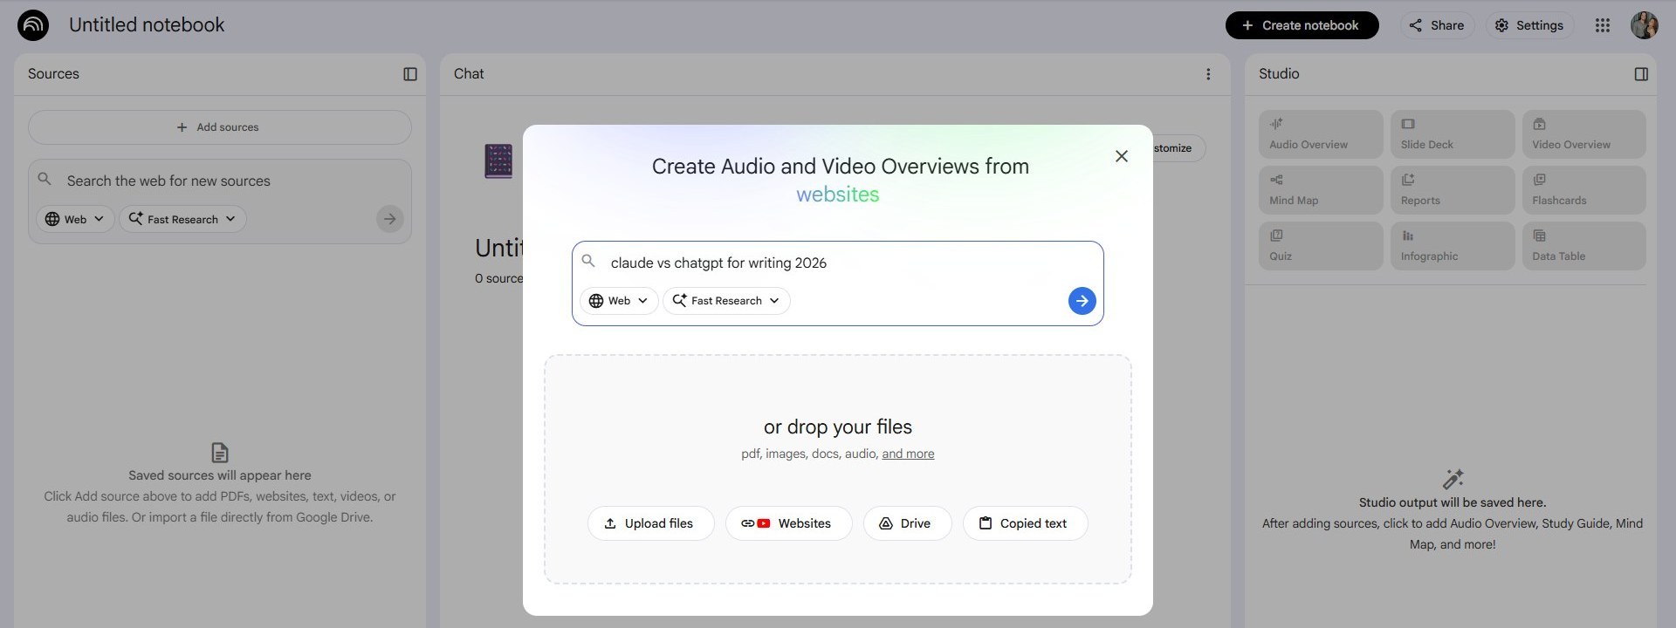Close the add sources dialog
Viewport: 1676px width, 628px height.
click(1122, 156)
